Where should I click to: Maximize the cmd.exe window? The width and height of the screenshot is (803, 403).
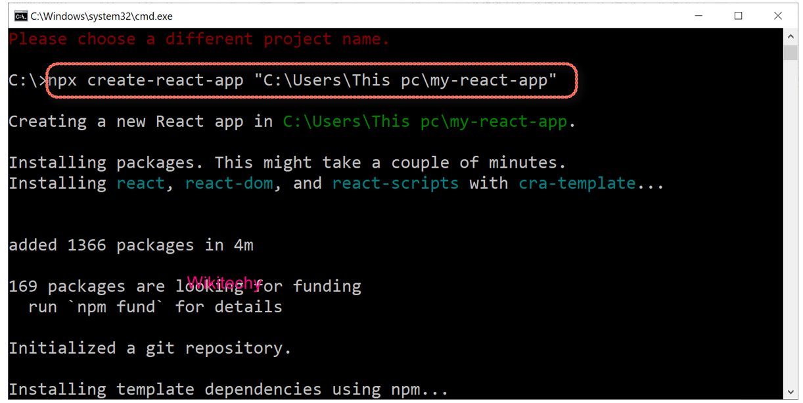tap(738, 16)
